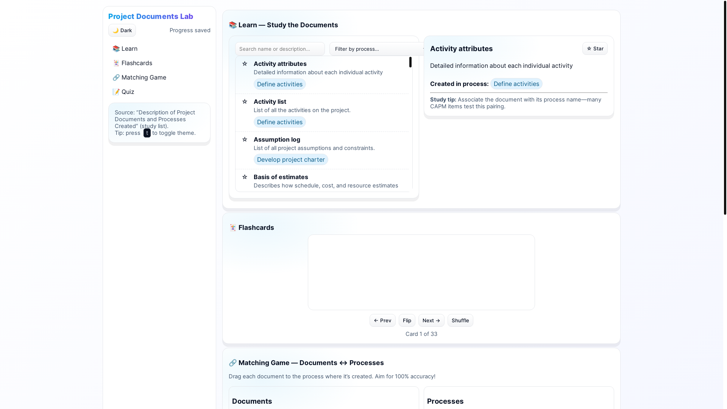Click the Progress saved status text

[190, 30]
